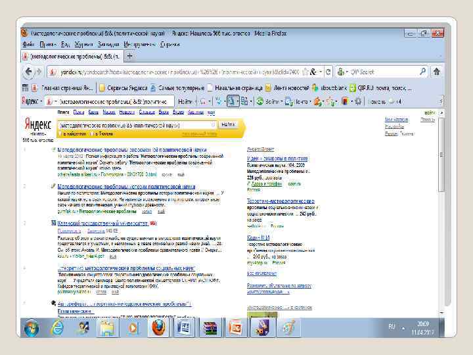473x355 pixels.
Task: Click the yellow Найти button on the page
Action: [228, 124]
